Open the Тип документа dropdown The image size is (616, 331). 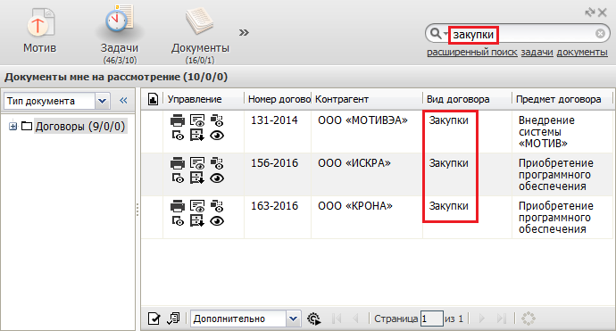[x=102, y=101]
